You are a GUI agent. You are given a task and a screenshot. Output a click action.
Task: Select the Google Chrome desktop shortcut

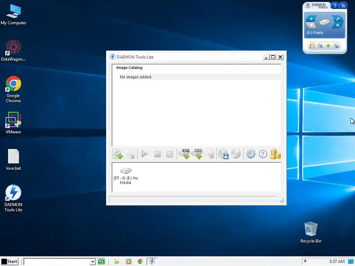pos(14,89)
